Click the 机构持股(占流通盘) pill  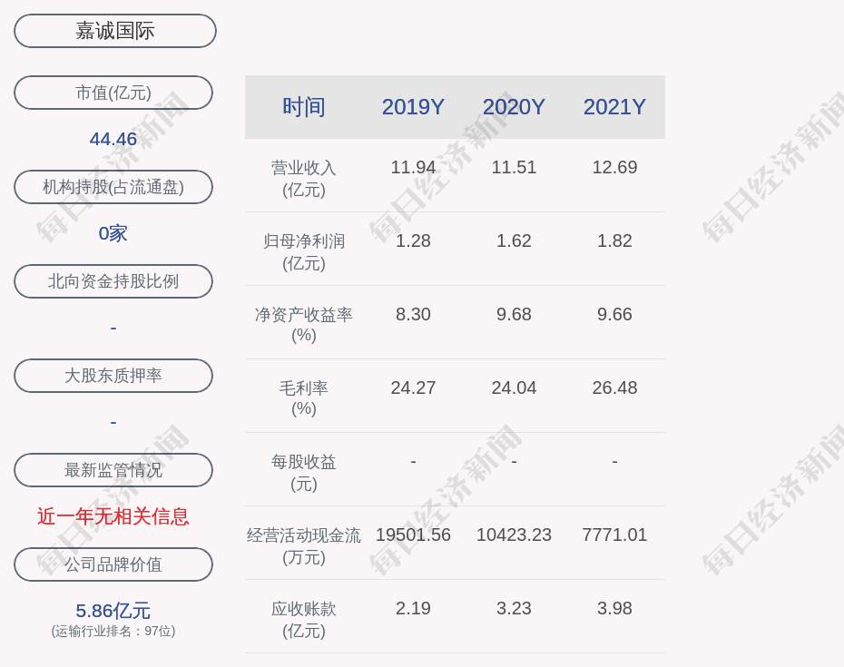tap(113, 187)
